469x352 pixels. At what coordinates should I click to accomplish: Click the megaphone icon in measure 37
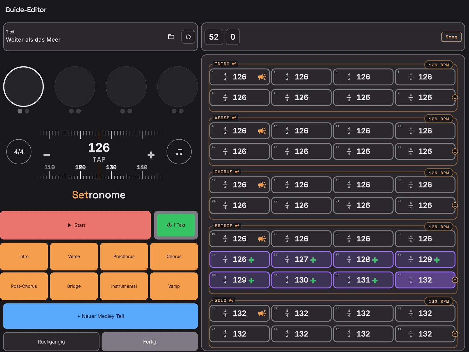pyautogui.click(x=262, y=313)
